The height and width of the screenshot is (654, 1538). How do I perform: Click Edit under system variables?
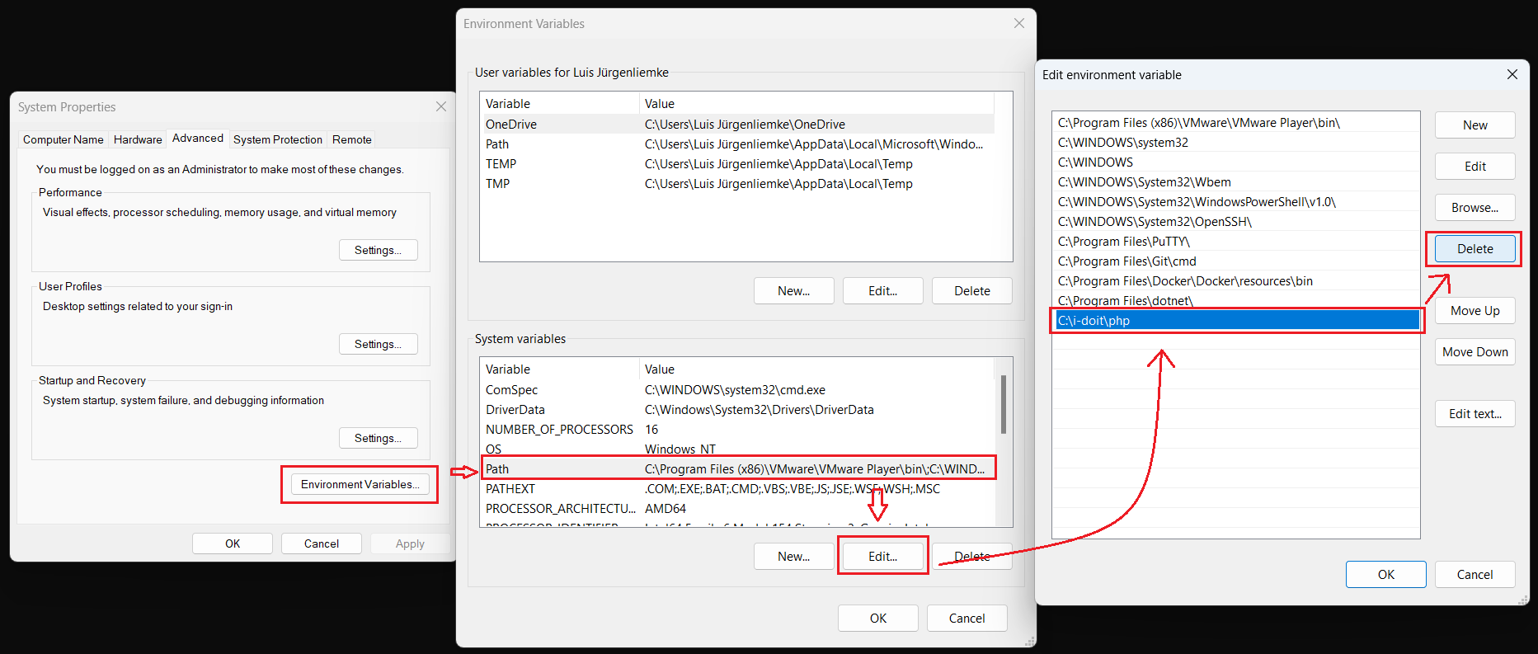883,556
